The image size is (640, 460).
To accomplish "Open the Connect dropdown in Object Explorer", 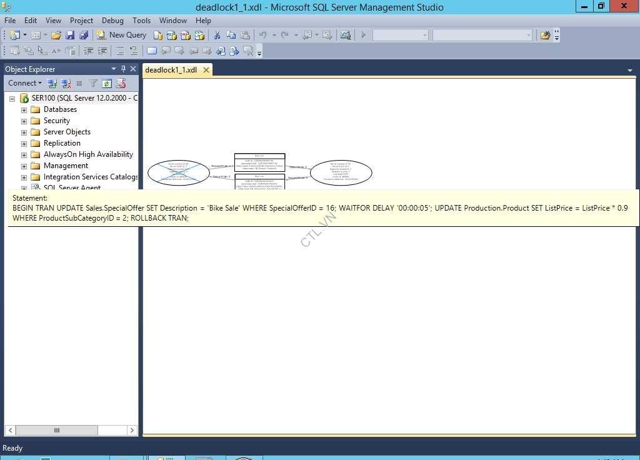I will pyautogui.click(x=25, y=83).
